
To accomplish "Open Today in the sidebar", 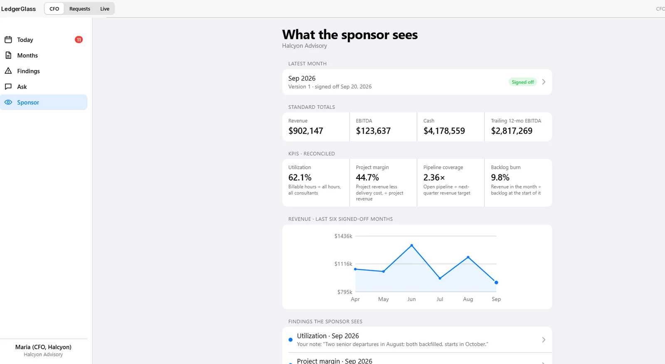I will (x=44, y=40).
